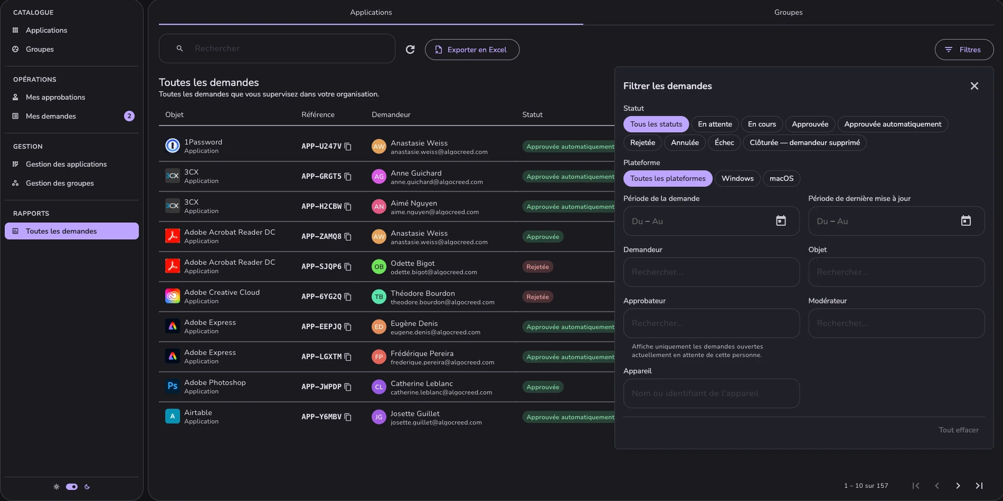Image resolution: width=1003 pixels, height=501 pixels.
Task: Copy reference APP-Y6MBV with the copy icon
Action: point(348,417)
